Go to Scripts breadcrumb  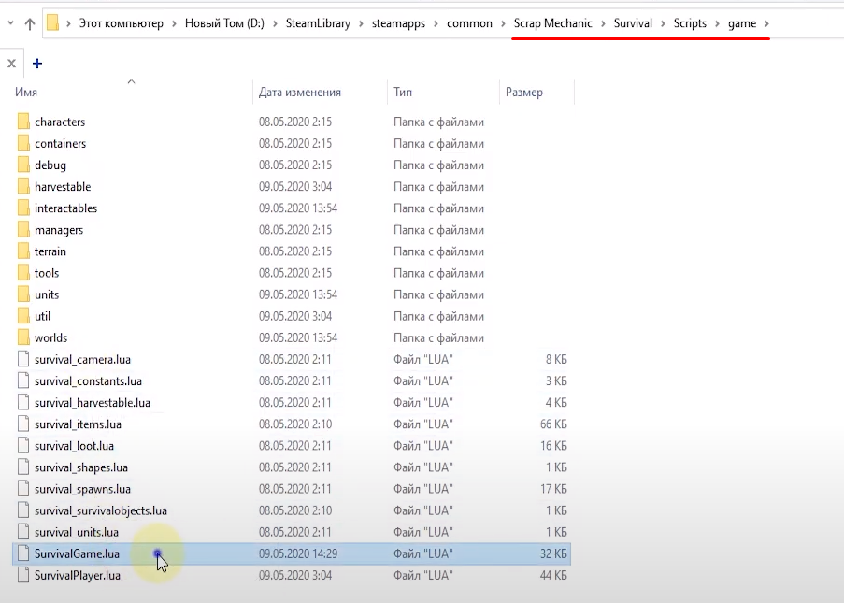[690, 23]
